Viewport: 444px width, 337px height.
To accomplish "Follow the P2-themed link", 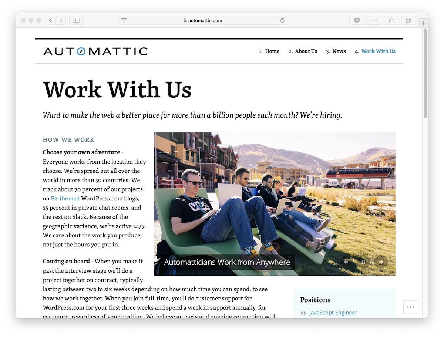I will click(65, 198).
